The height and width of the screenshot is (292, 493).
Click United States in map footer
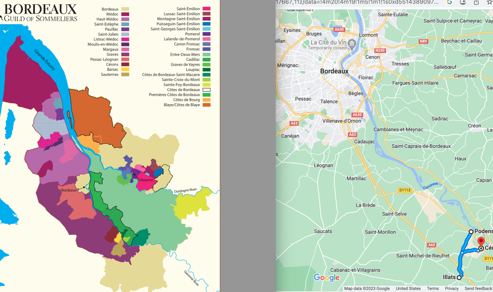coord(408,289)
